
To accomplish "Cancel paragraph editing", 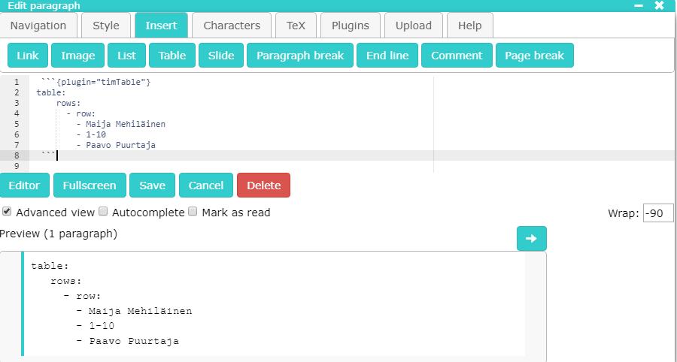I will 206,186.
